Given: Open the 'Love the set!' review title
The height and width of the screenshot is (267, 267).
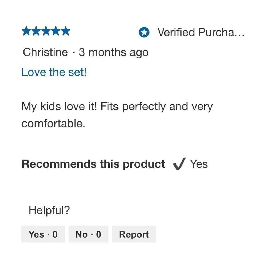Looking at the screenshot, I should tap(54, 72).
